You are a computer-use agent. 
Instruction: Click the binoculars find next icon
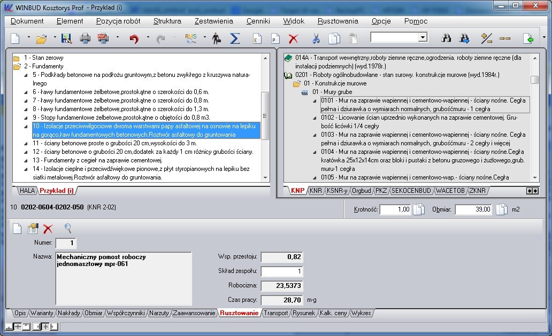pos(464,38)
